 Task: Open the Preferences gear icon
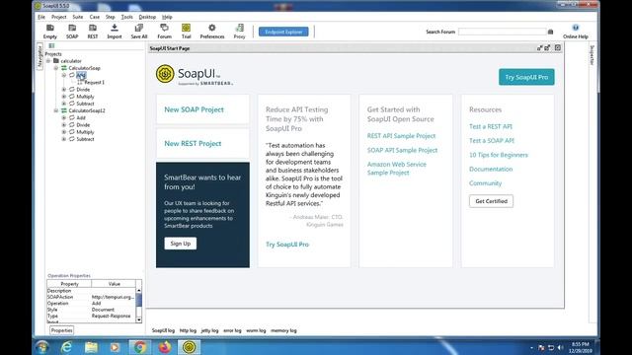[x=212, y=28]
